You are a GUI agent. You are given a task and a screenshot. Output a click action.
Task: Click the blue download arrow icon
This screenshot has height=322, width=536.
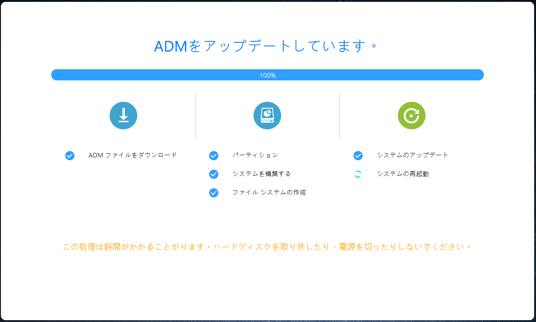pyautogui.click(x=123, y=116)
